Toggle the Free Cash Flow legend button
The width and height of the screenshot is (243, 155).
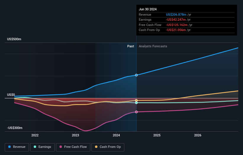(73, 147)
